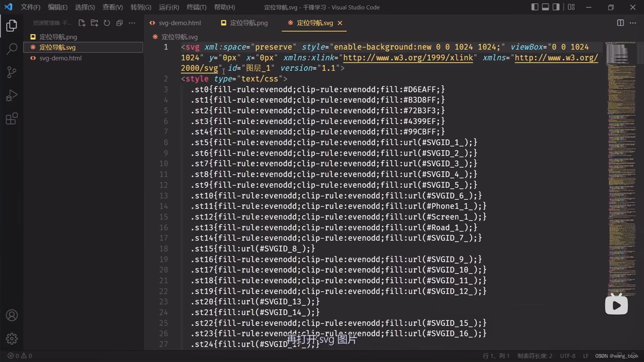Collapse all folders in explorer
Viewport: 644px width, 362px height.
point(119,23)
